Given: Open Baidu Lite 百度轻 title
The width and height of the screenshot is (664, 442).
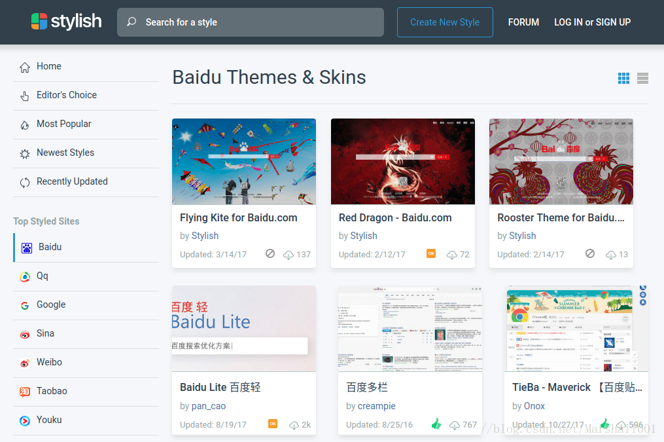Looking at the screenshot, I should 220,388.
